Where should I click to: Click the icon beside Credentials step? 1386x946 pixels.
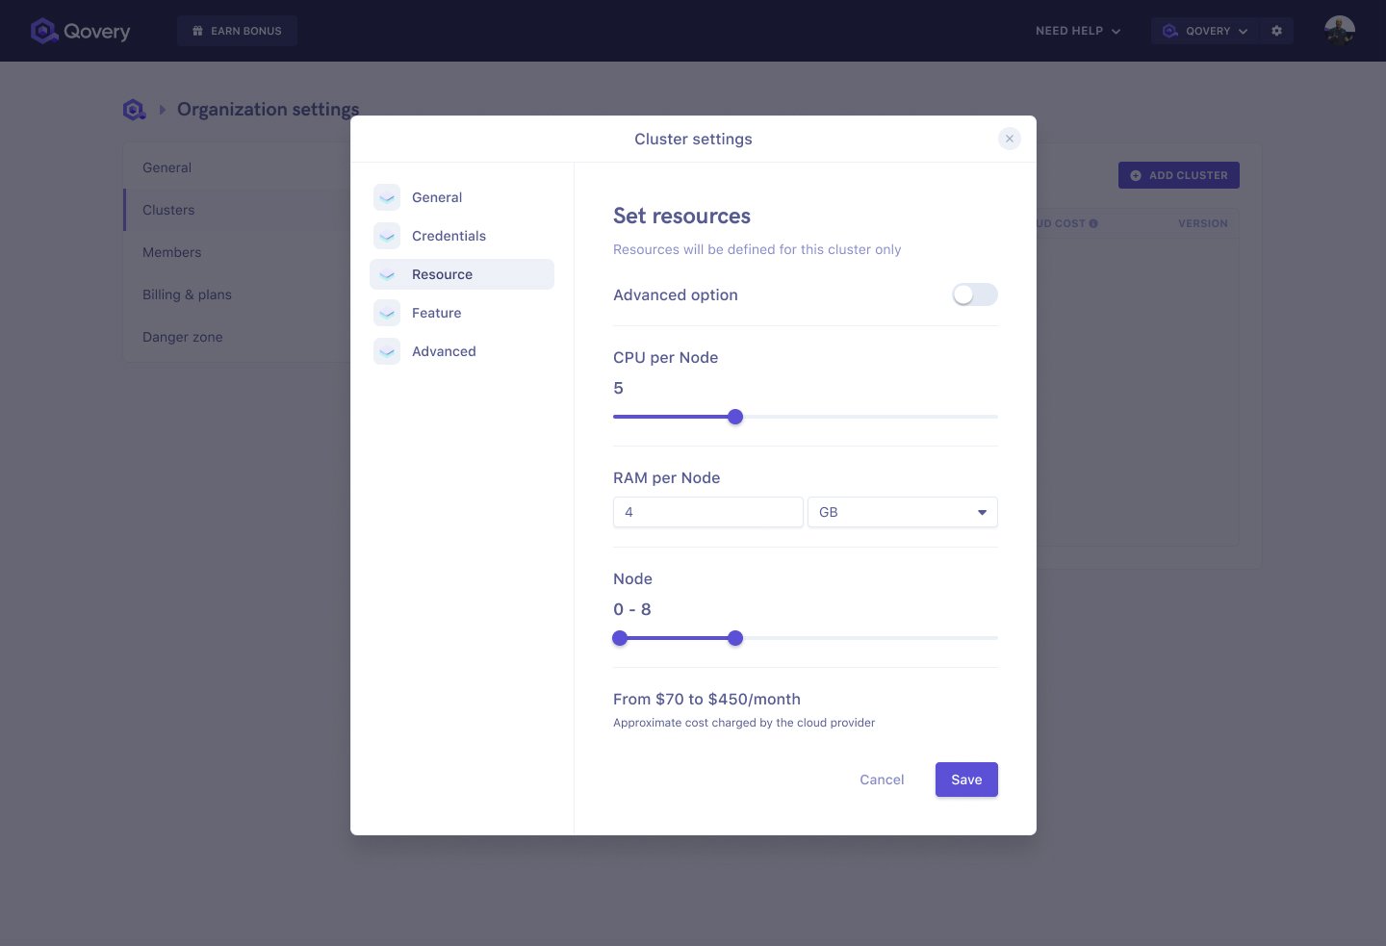(x=387, y=236)
